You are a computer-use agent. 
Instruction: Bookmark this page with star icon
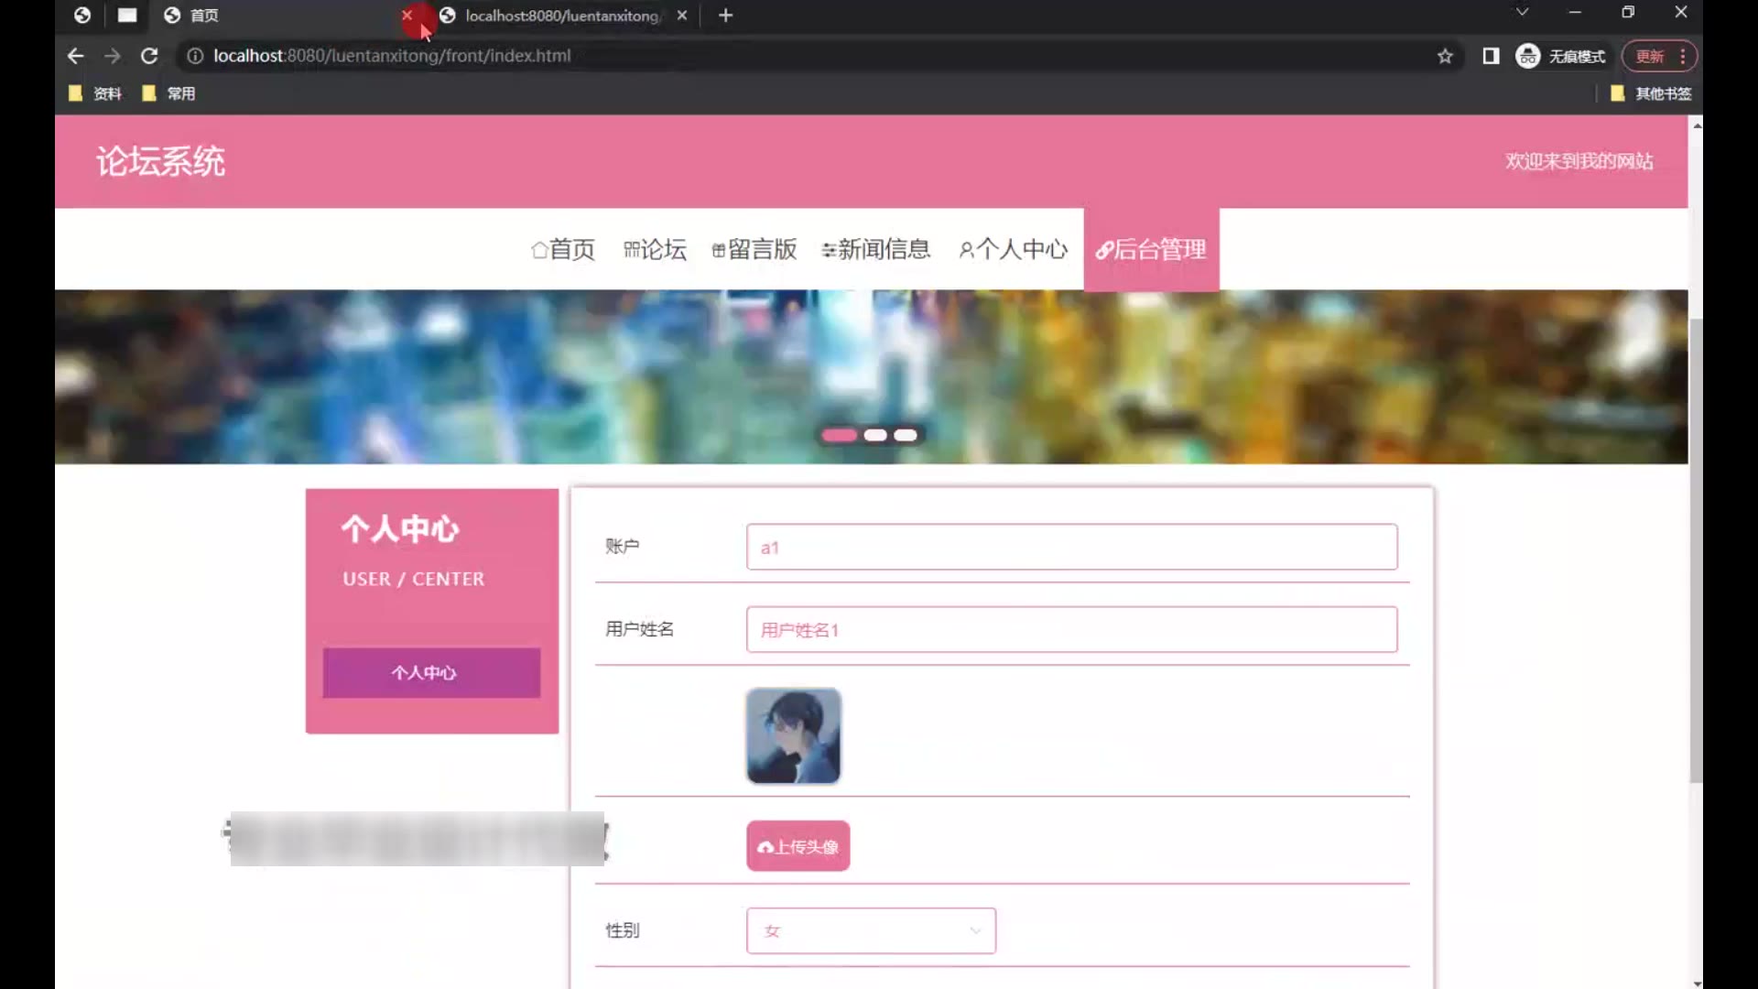(x=1445, y=56)
